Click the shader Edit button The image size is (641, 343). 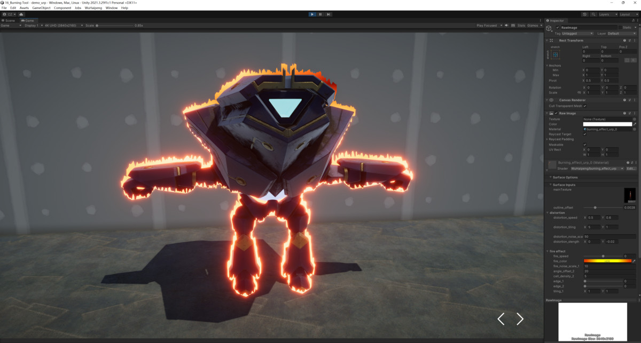(x=631, y=169)
